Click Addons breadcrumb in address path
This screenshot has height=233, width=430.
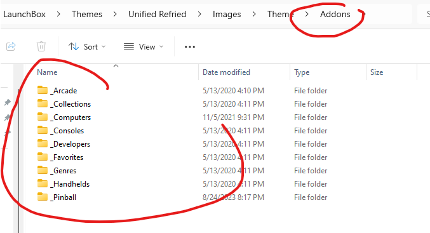(x=335, y=14)
